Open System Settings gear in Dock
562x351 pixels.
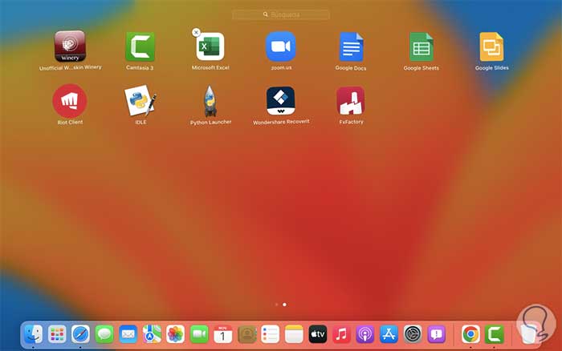(x=413, y=334)
